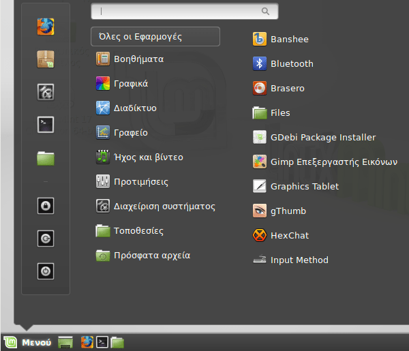409x351 pixels.
Task: Open Terminal icon in favorites sidebar
Action: 46,125
